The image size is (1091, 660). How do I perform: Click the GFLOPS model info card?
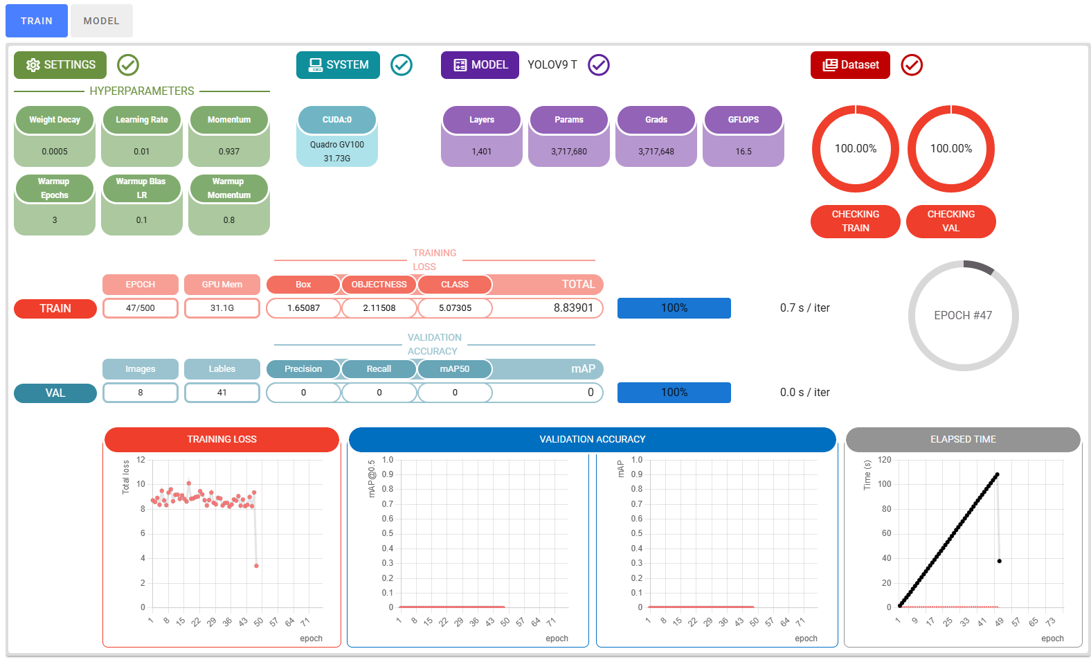[743, 136]
